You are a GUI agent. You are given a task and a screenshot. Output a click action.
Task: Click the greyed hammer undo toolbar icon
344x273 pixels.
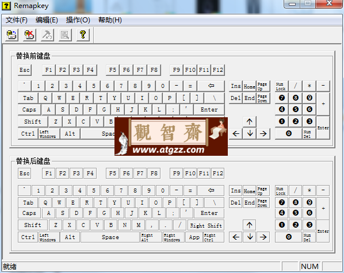point(47,34)
